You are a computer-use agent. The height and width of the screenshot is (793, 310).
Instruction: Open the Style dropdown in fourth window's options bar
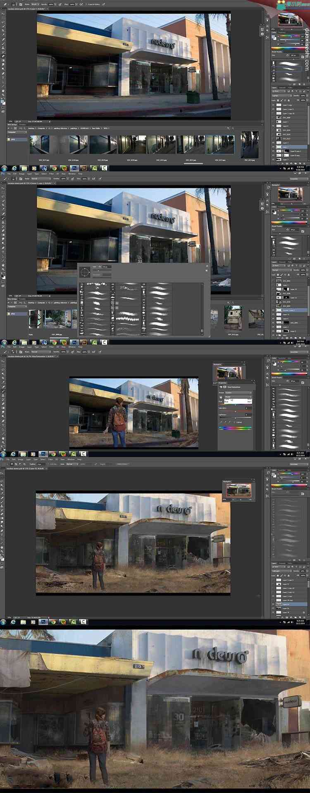pyautogui.click(x=72, y=464)
